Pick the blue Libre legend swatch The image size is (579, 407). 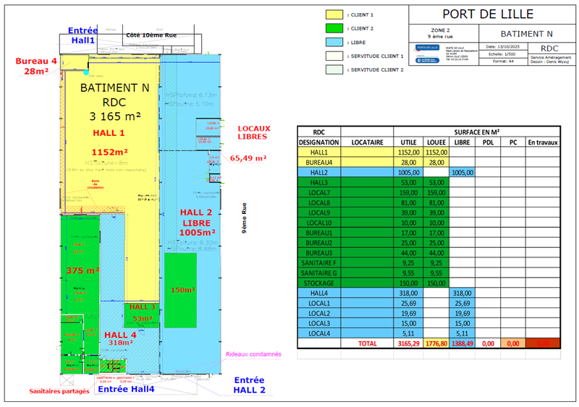coord(334,42)
